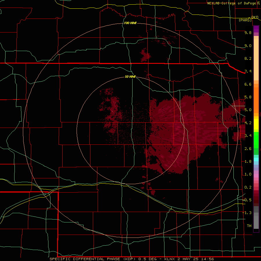Click the 1.0 value on color scale
This screenshot has height=261, width=261.
248,174
